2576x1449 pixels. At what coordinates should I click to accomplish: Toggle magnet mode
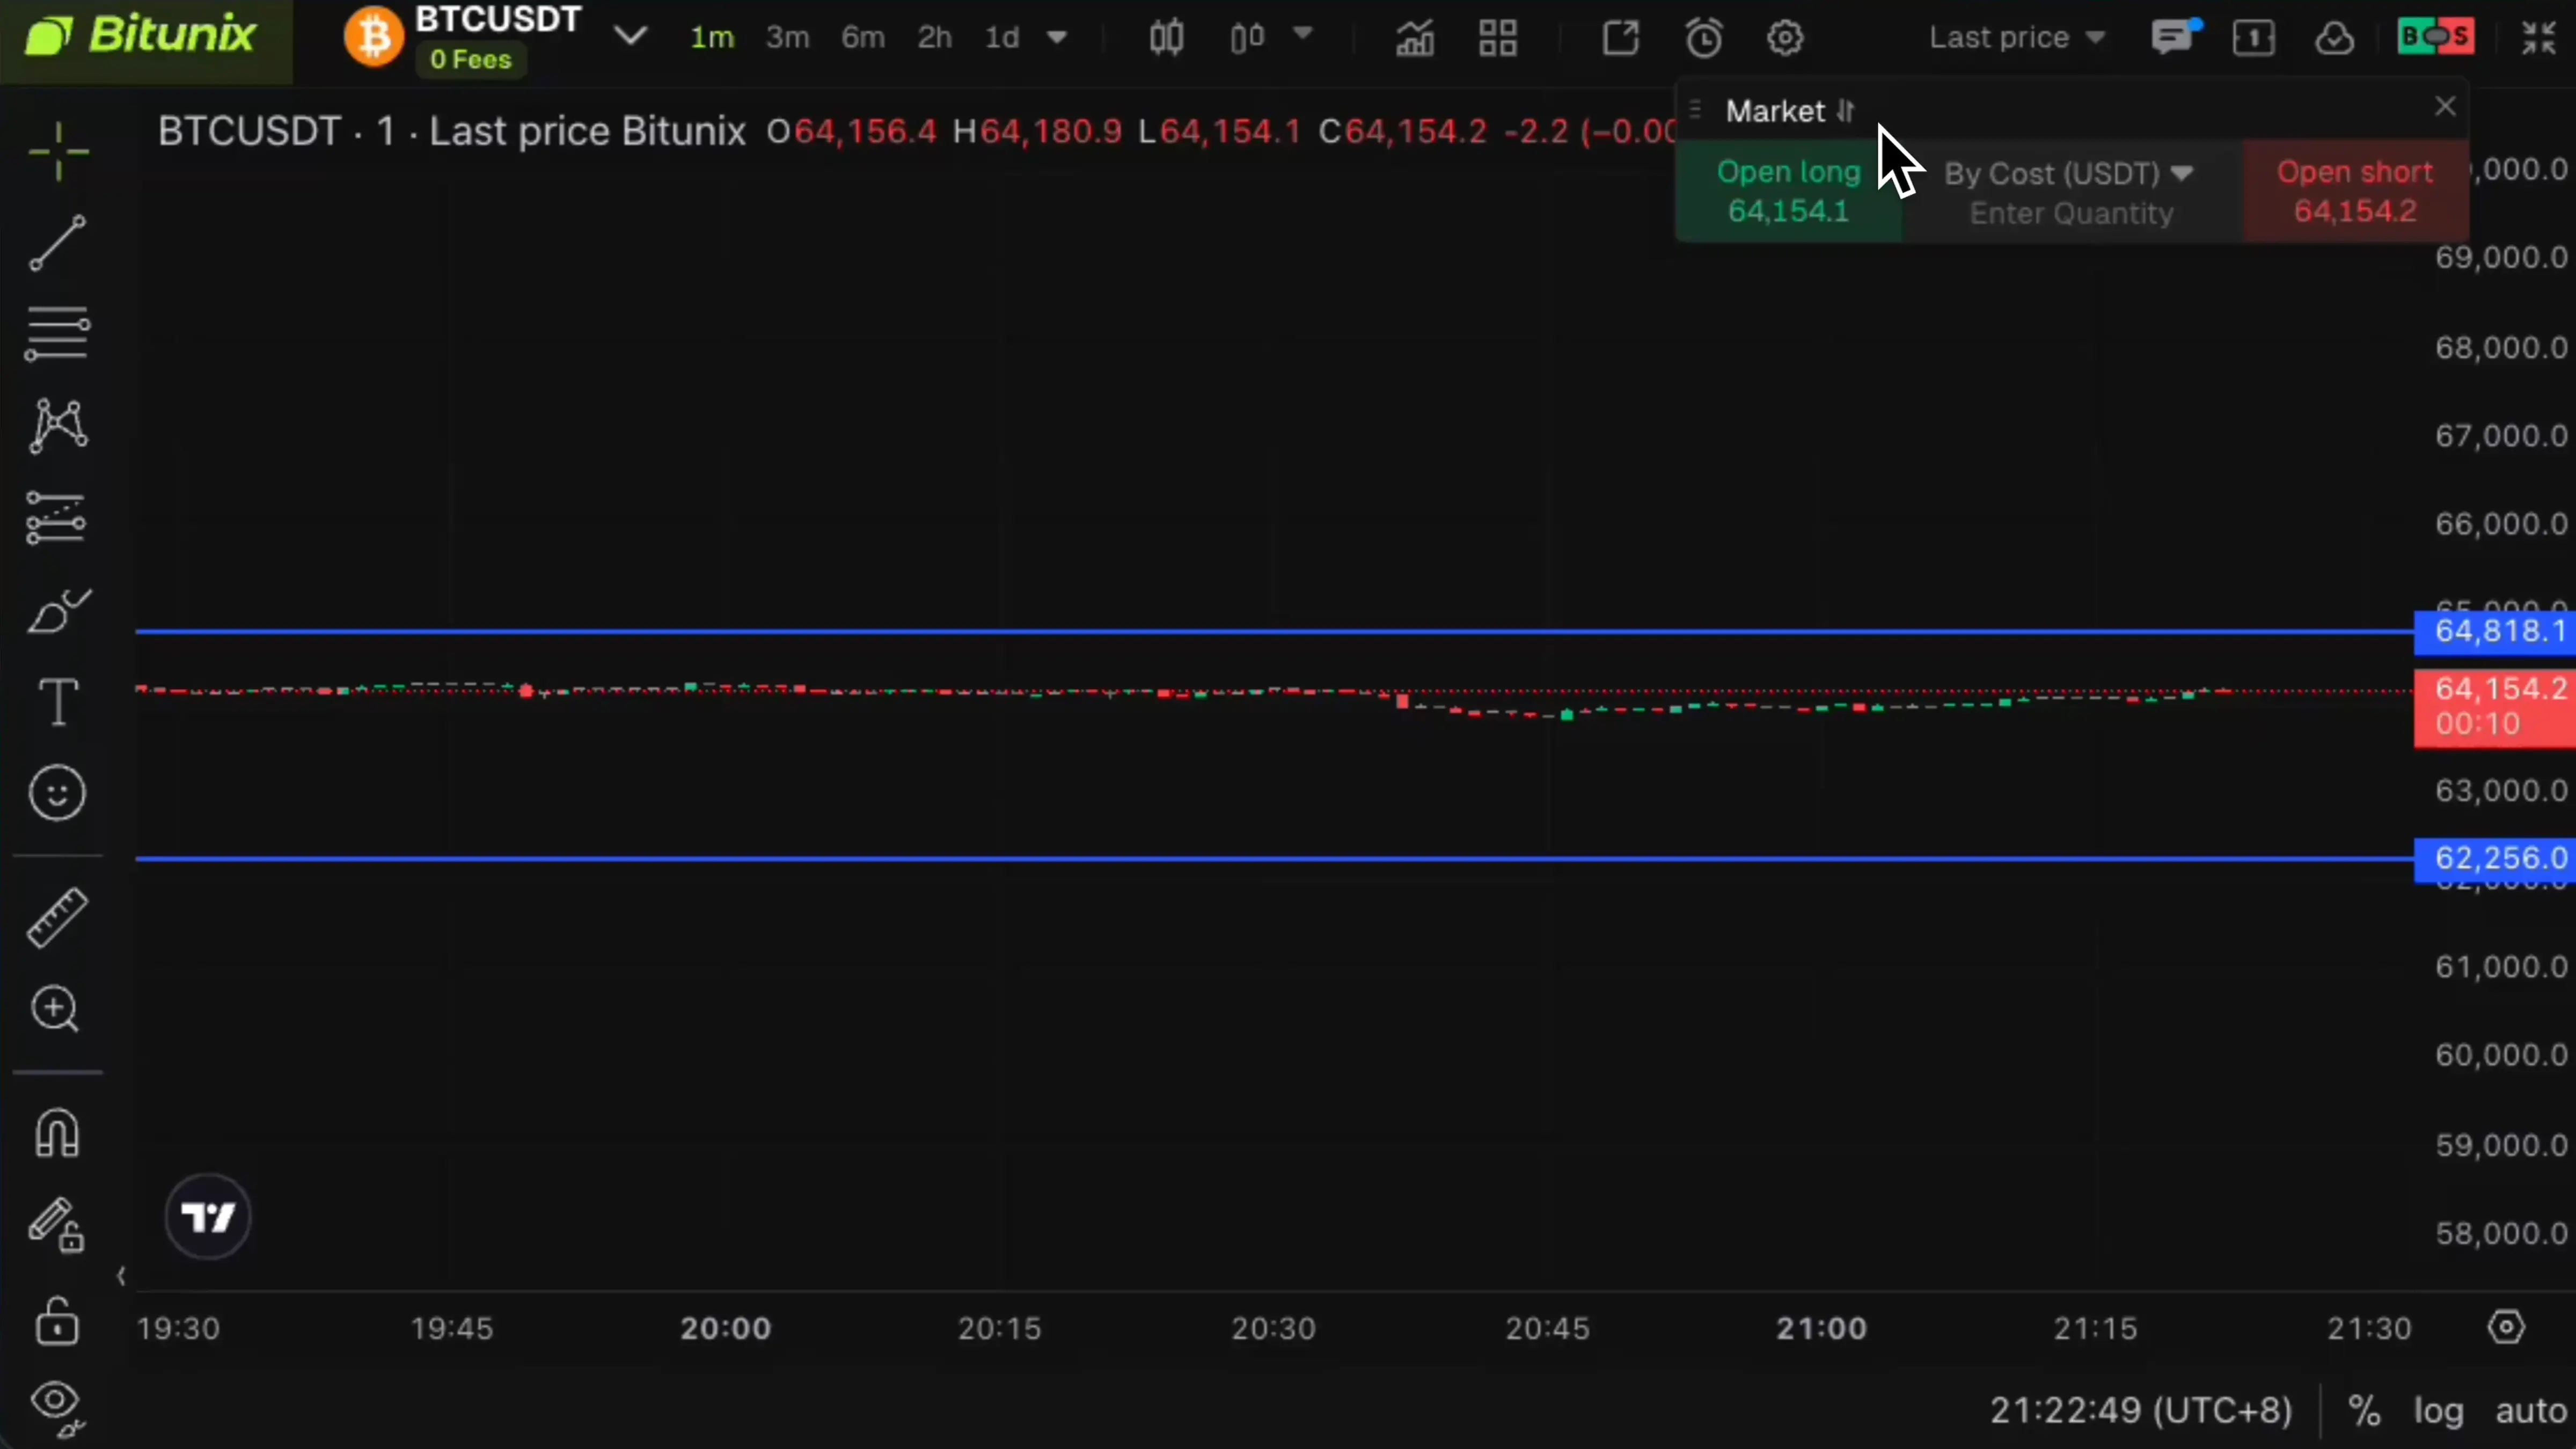57,1133
